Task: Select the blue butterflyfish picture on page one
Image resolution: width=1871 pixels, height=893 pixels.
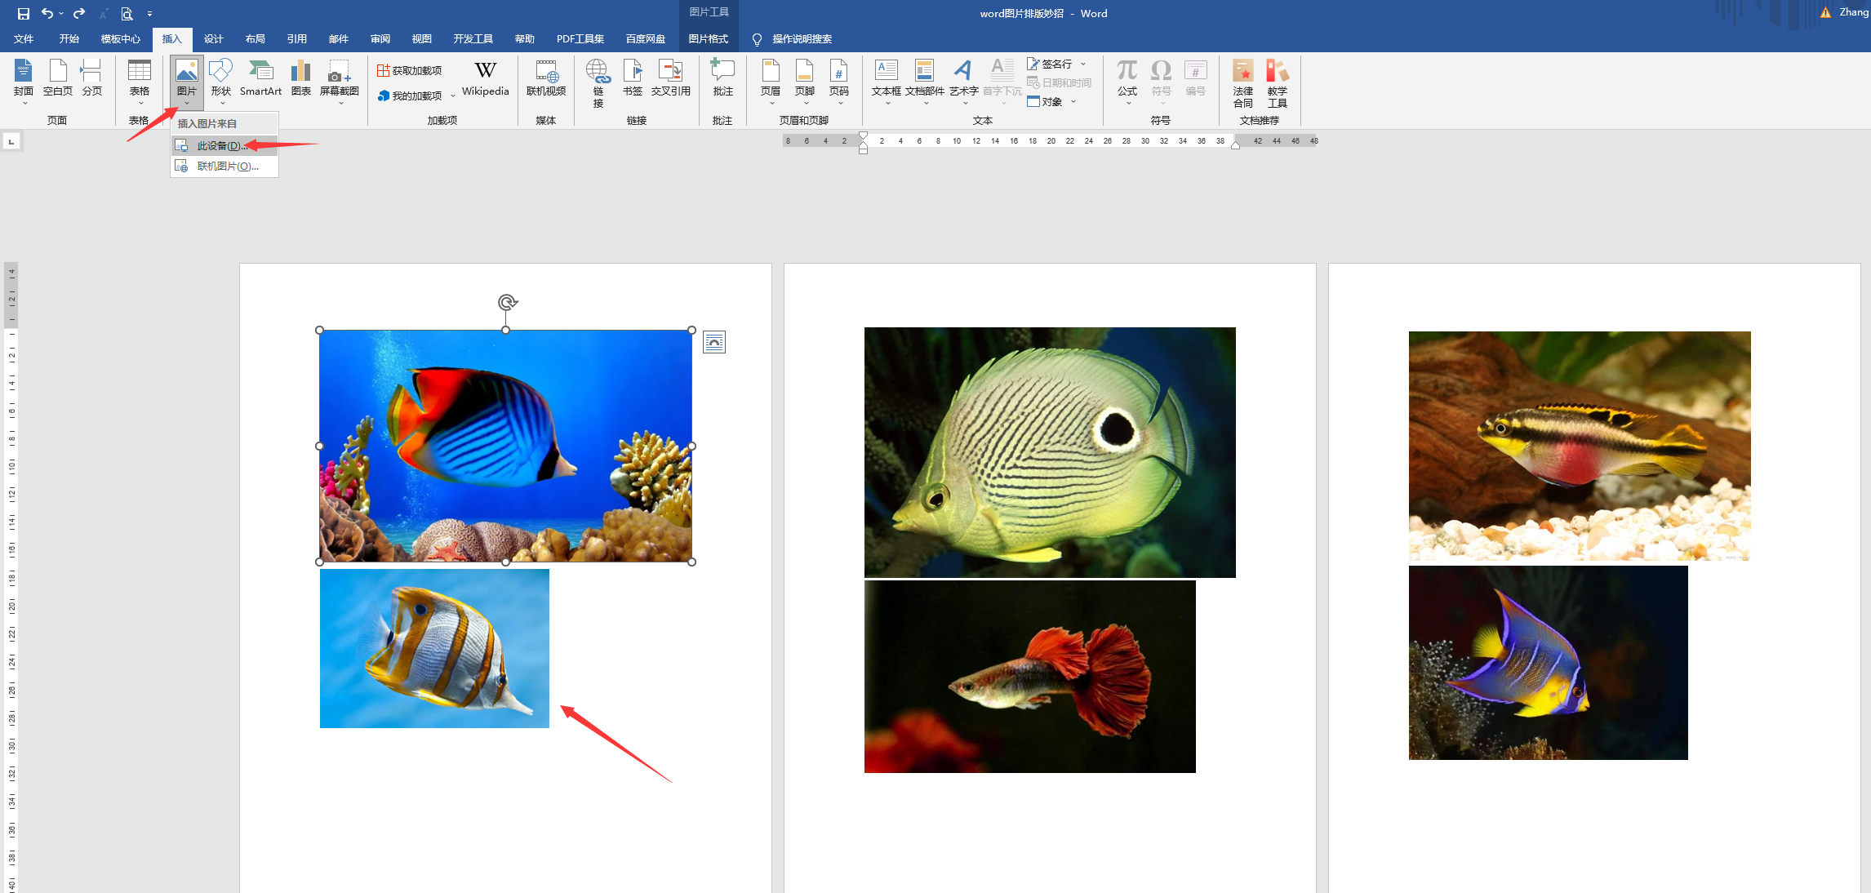Action: [x=506, y=446]
